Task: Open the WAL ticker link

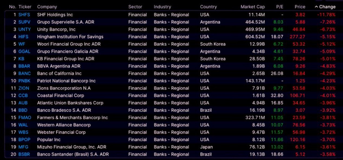Action: pos(23,125)
